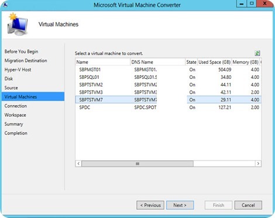275x218 pixels.
Task: Click the 34.80 used space value
Action: click(226, 77)
